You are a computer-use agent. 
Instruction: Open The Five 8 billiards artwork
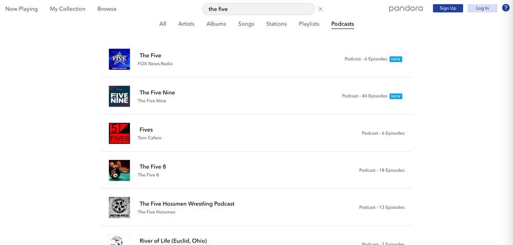tap(119, 171)
